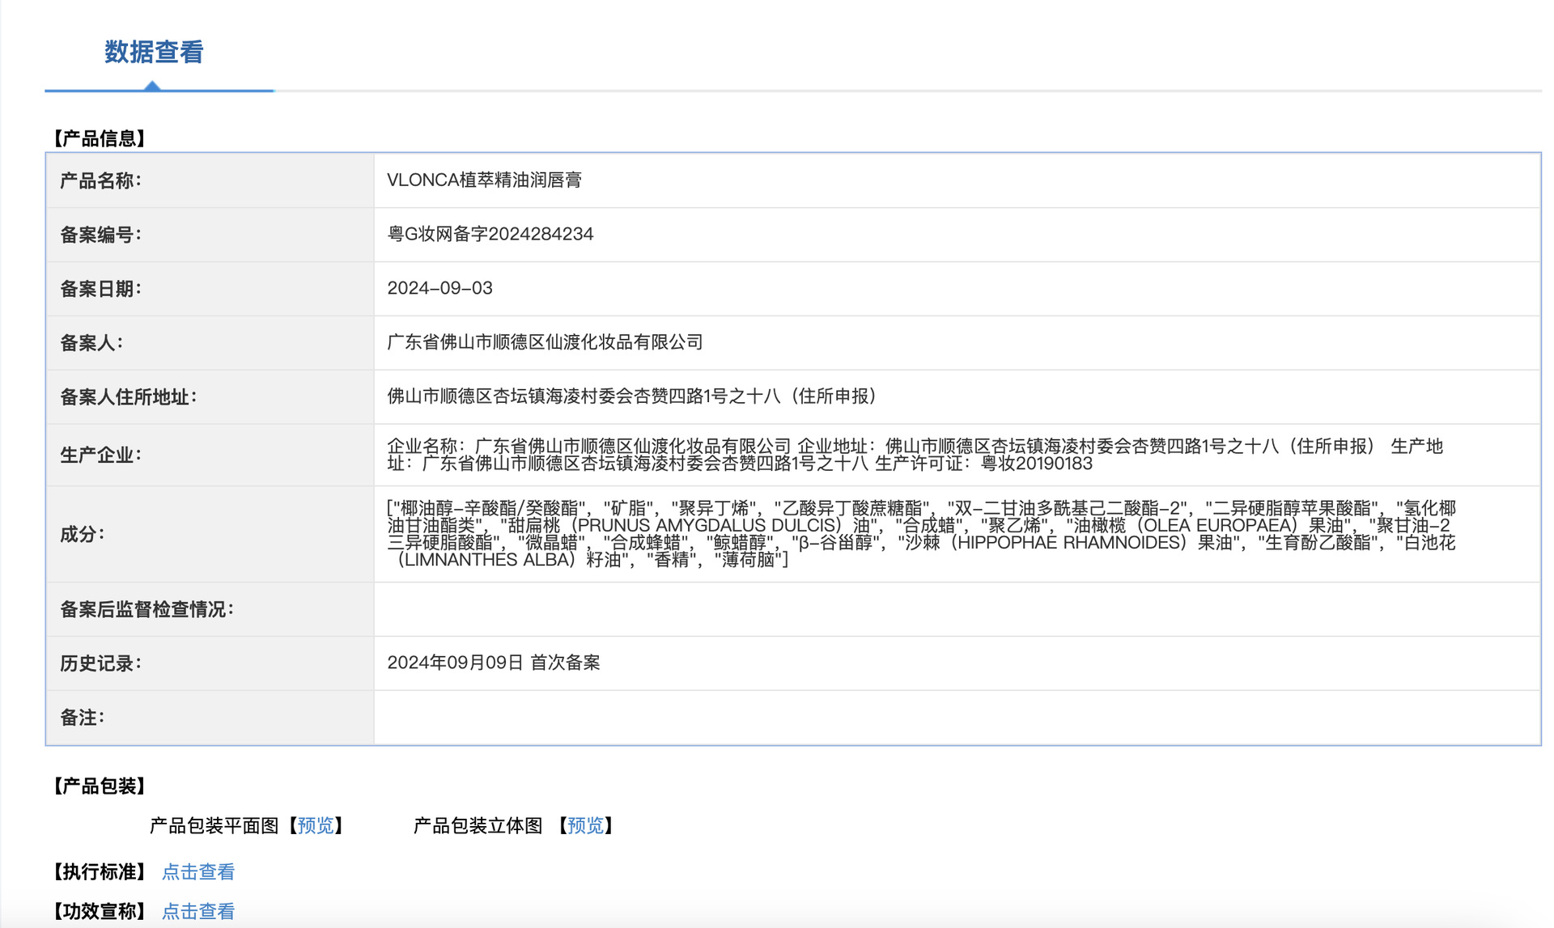Click the 成分 row label
Screen dimensions: 1554x928
[x=82, y=534]
